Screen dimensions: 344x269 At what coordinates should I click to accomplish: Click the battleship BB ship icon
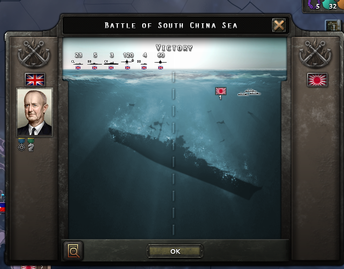[x=95, y=62]
